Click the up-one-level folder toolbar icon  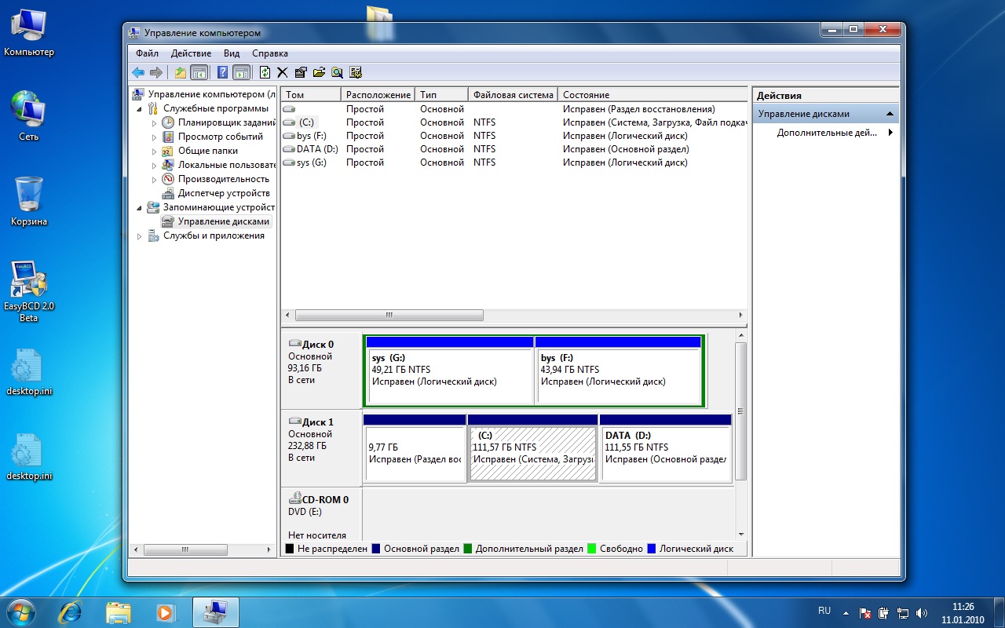[x=181, y=72]
